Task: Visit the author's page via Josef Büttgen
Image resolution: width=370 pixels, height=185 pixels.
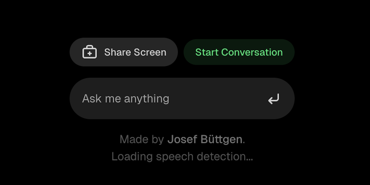Action: tap(205, 139)
